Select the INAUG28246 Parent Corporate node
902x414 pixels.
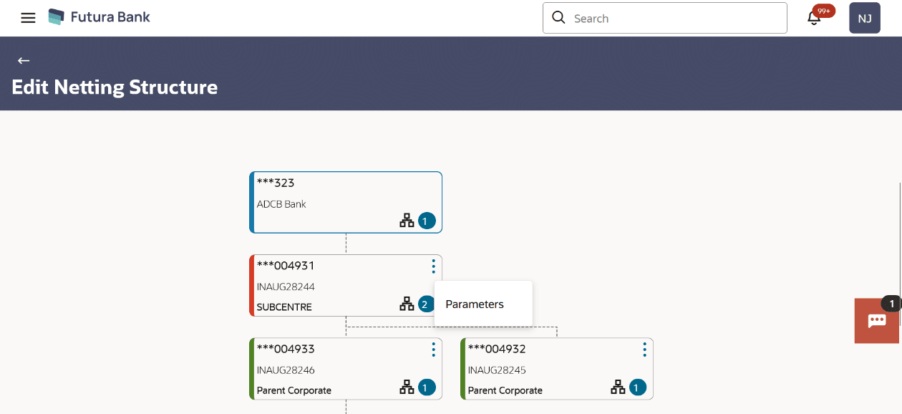tap(322, 370)
